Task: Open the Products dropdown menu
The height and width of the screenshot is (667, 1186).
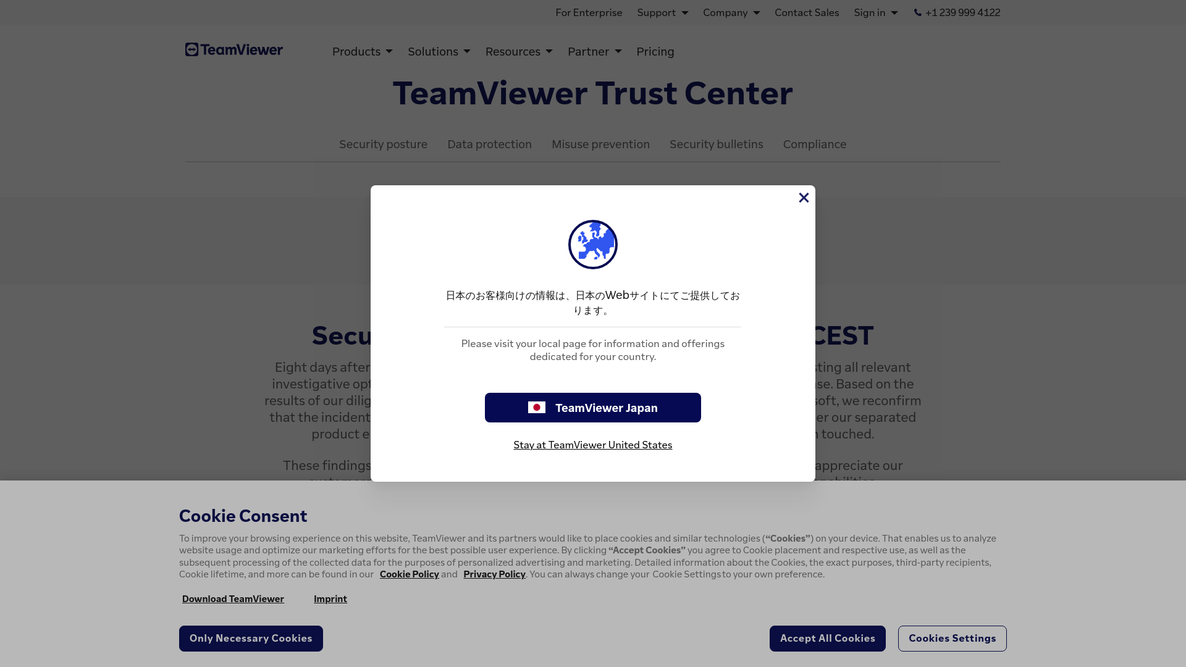Action: click(x=361, y=51)
